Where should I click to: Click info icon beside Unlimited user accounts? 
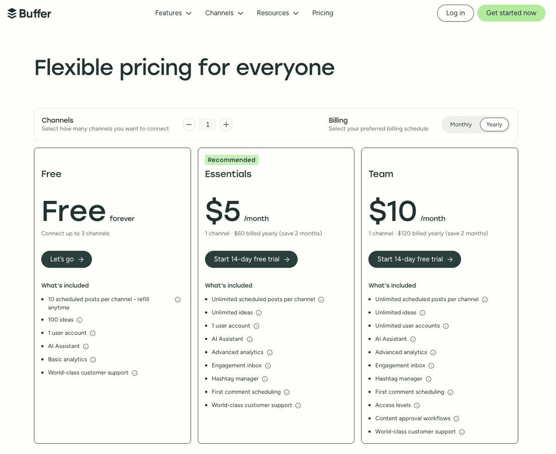(446, 326)
